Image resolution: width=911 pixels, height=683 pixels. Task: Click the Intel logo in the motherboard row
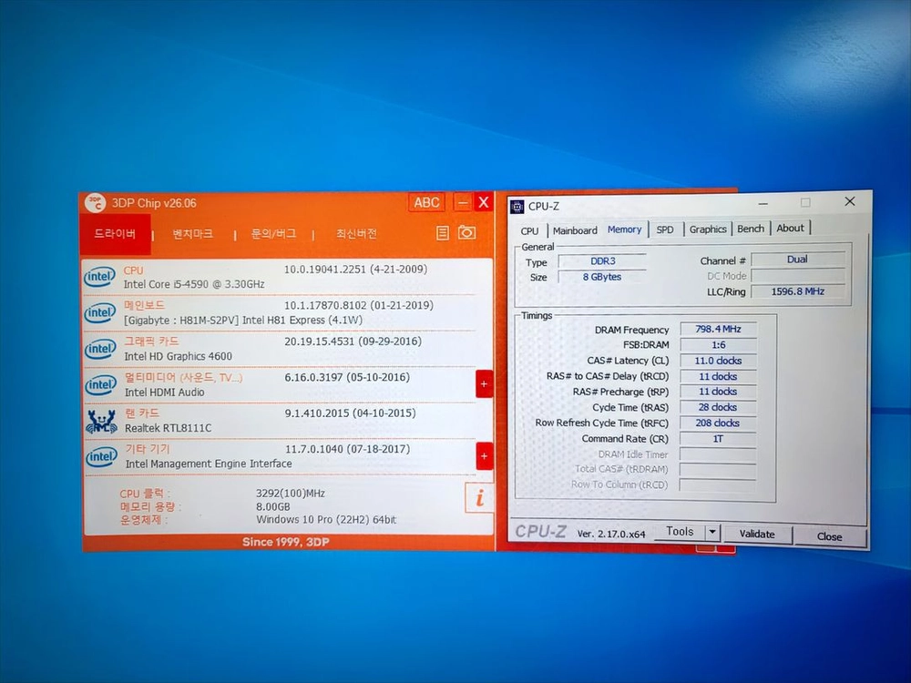[99, 313]
